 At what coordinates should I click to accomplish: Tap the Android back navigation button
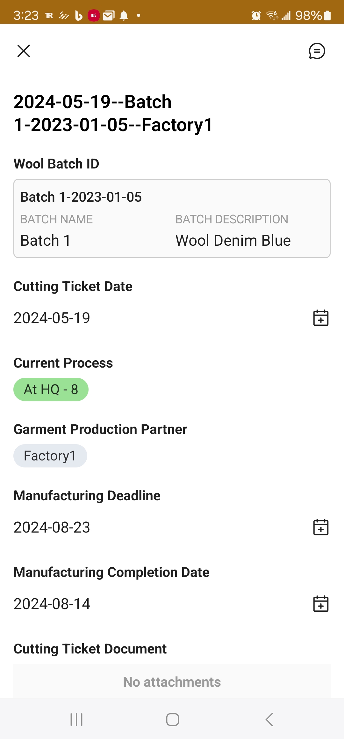click(x=269, y=720)
